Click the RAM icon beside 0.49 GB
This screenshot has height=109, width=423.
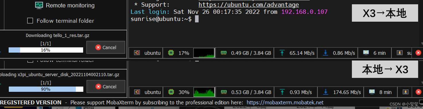point(224,53)
